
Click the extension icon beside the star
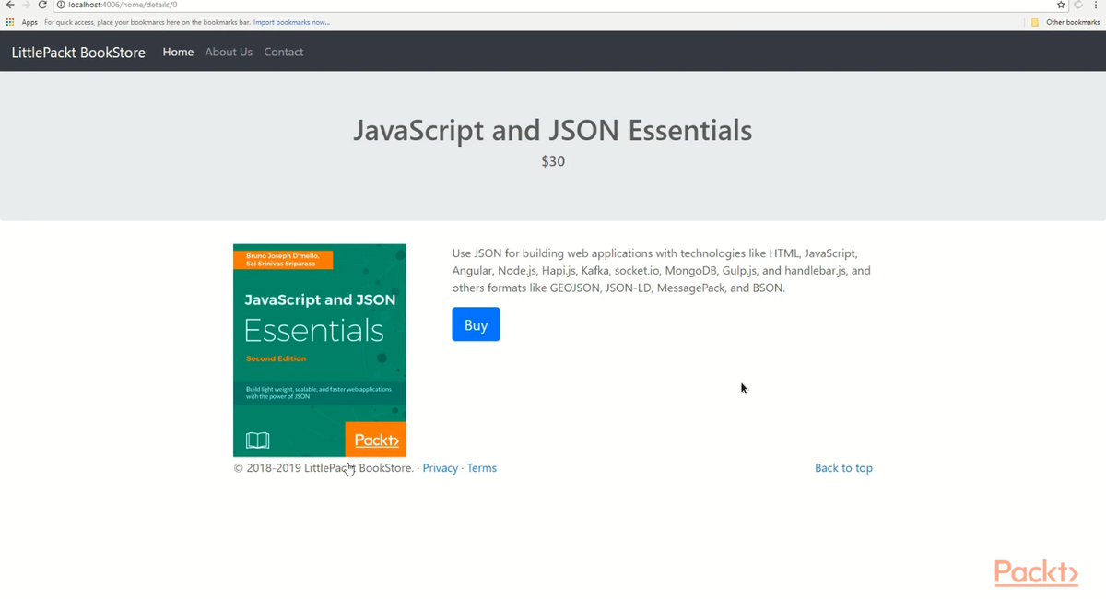(x=1078, y=5)
